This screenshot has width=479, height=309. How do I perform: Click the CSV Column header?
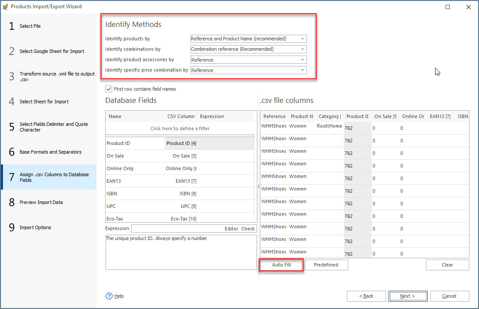[181, 116]
